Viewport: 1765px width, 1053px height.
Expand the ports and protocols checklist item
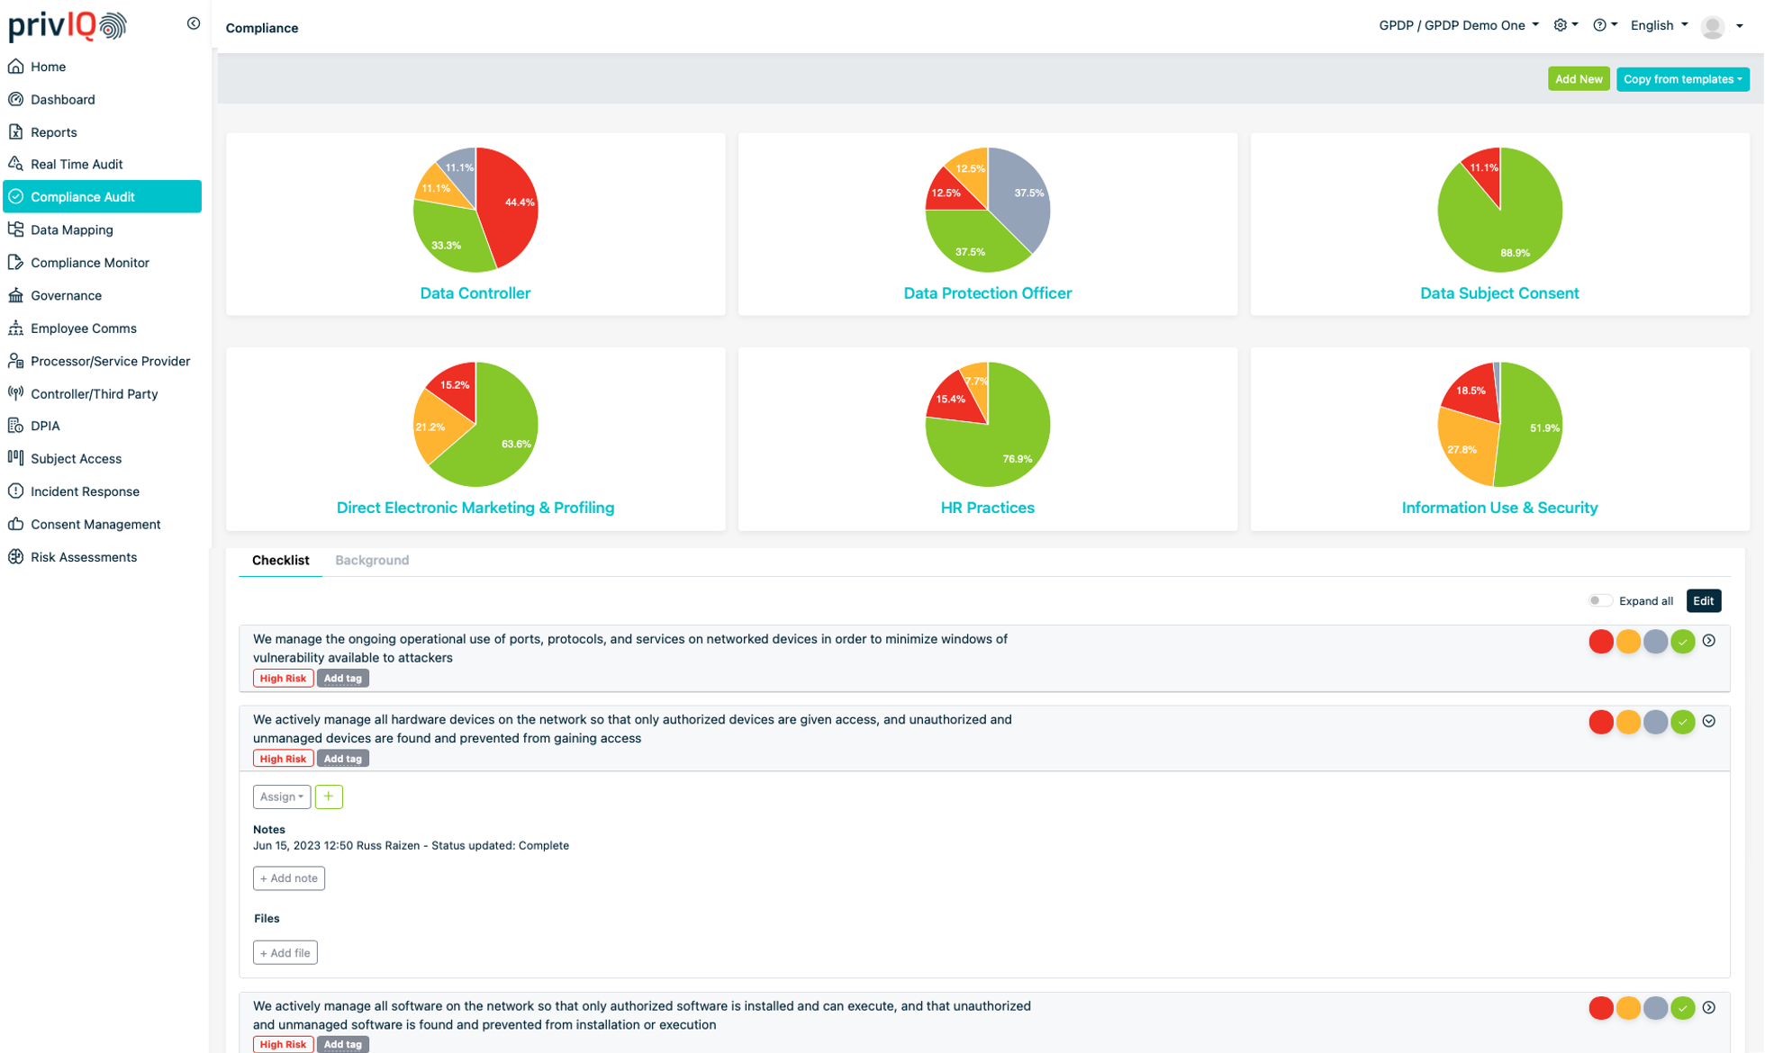(1709, 641)
